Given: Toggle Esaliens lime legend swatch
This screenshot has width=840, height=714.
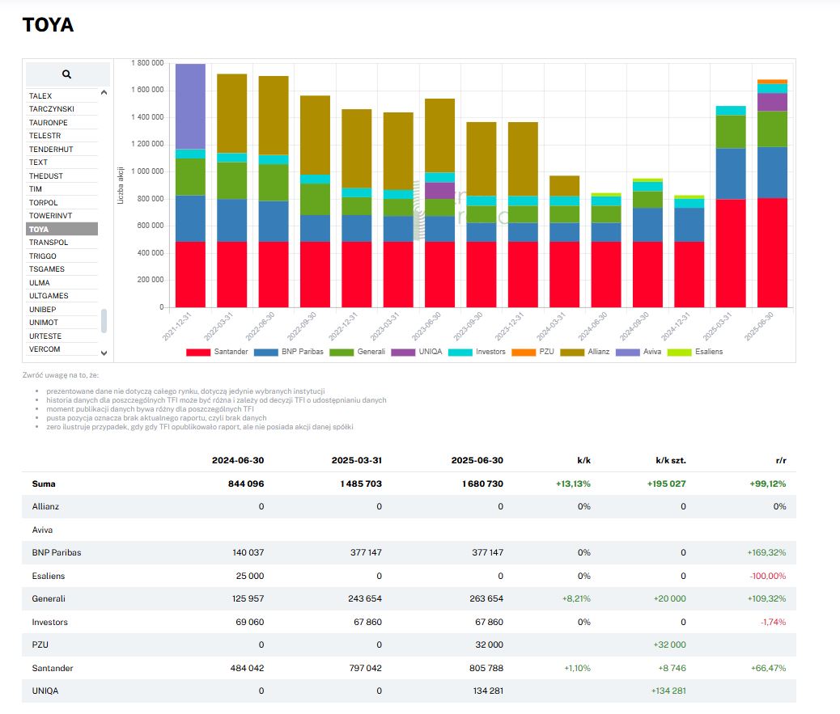Looking at the screenshot, I should pyautogui.click(x=679, y=353).
